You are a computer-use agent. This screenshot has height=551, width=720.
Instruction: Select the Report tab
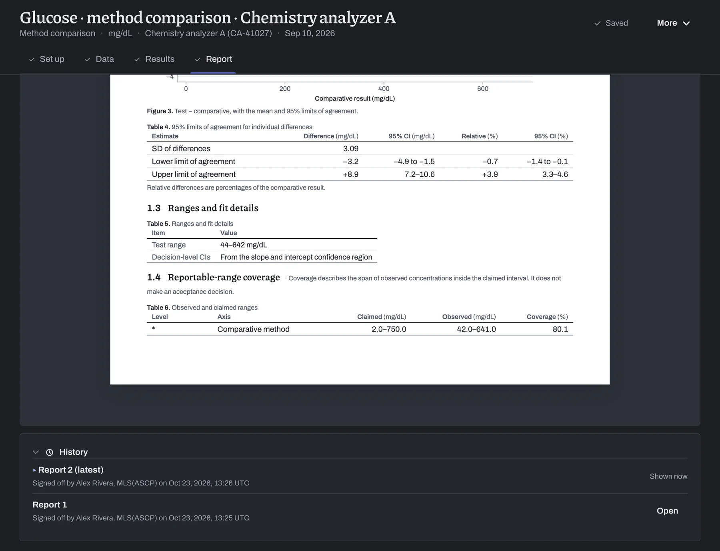(x=213, y=59)
